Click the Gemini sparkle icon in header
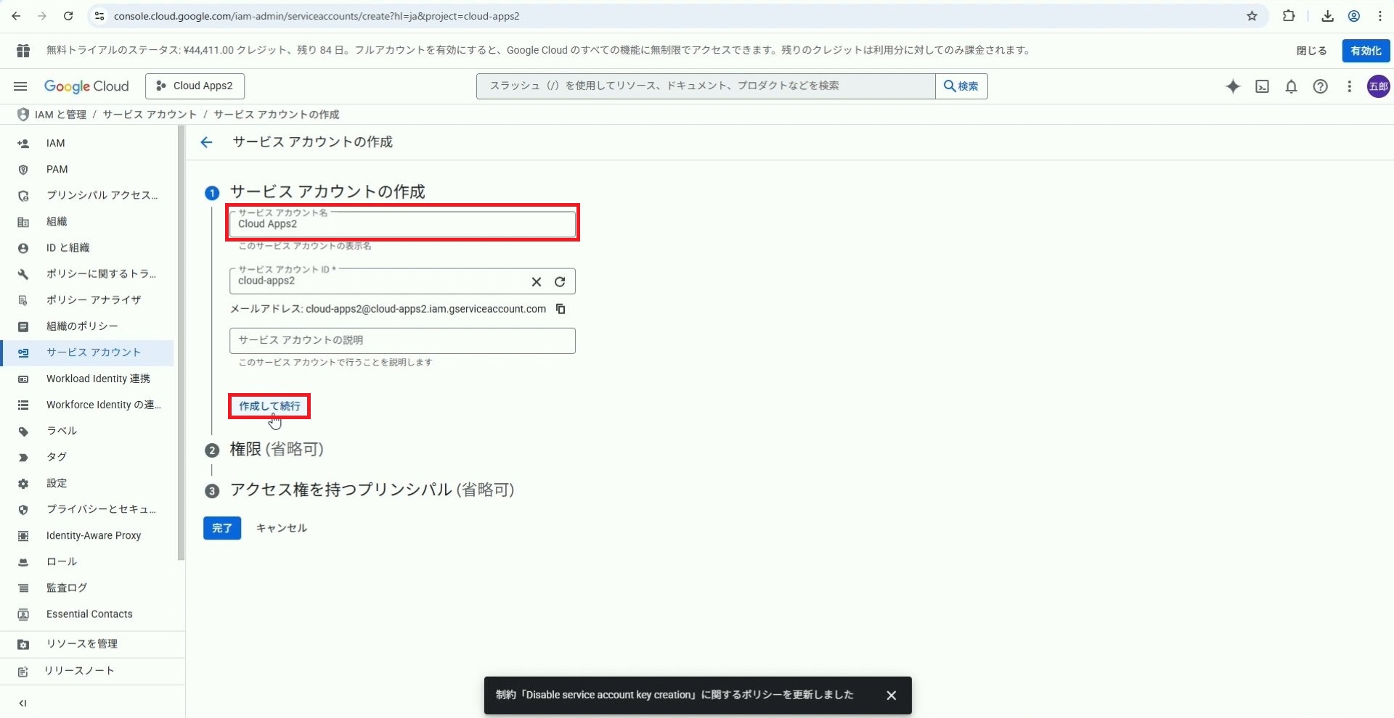Image resolution: width=1394 pixels, height=718 pixels. pyautogui.click(x=1233, y=86)
